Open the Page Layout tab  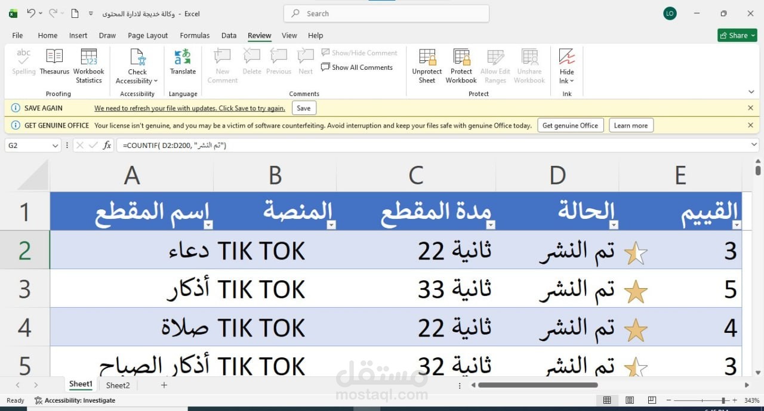tap(148, 35)
